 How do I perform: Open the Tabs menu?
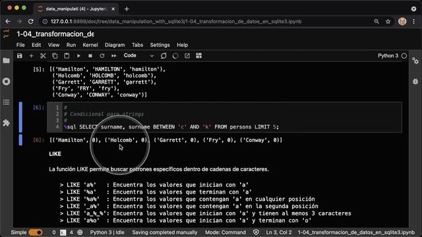pos(138,45)
